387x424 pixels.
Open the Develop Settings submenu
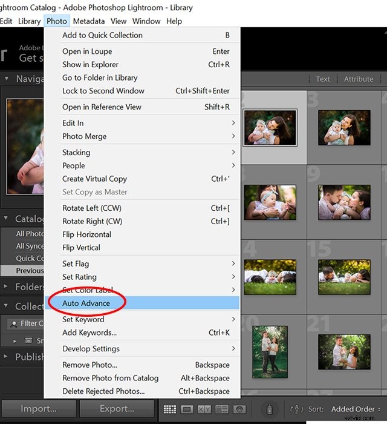(142, 348)
